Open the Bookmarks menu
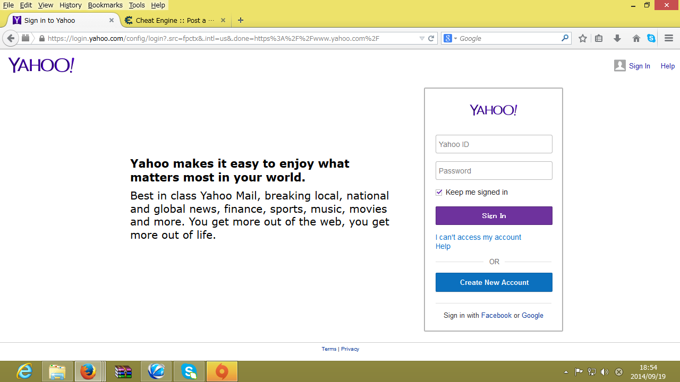The image size is (680, 382). pyautogui.click(x=105, y=5)
